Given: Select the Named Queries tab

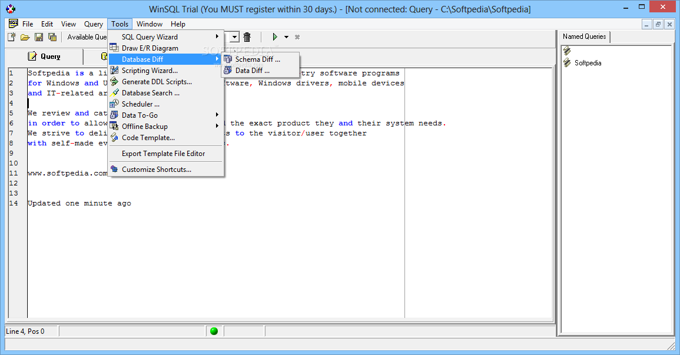Looking at the screenshot, I should (x=584, y=37).
